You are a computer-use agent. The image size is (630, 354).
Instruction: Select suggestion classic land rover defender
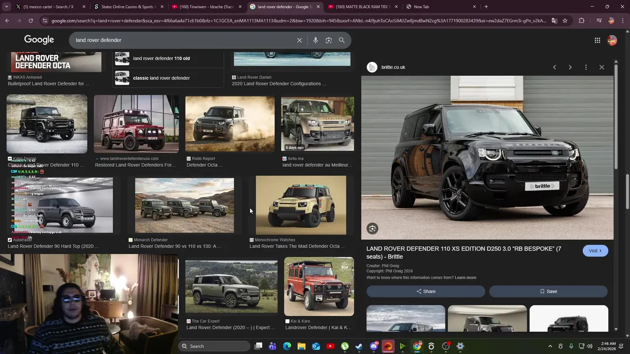(168, 78)
